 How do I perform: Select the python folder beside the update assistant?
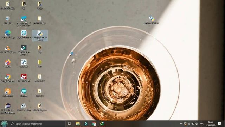point(40,20)
